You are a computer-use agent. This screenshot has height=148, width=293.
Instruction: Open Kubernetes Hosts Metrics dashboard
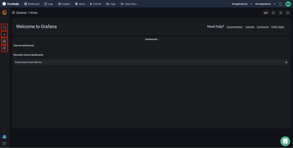tap(151, 62)
